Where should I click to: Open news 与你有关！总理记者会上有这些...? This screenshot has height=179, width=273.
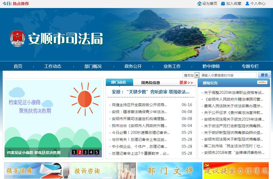point(139,140)
